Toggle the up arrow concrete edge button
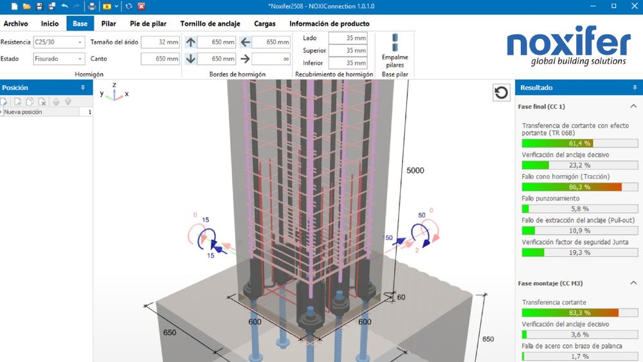Image resolution: width=643 pixels, height=362 pixels. coord(190,42)
